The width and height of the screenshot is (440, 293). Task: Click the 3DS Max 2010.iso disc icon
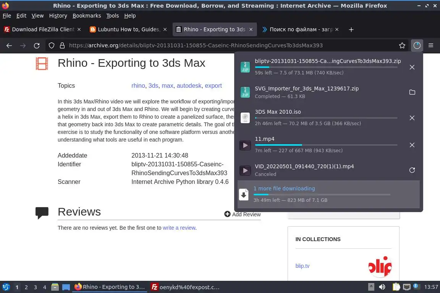(245, 118)
